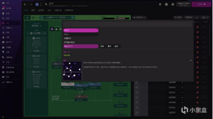
Task: Click the 助人建议 button
Action: 178,17
